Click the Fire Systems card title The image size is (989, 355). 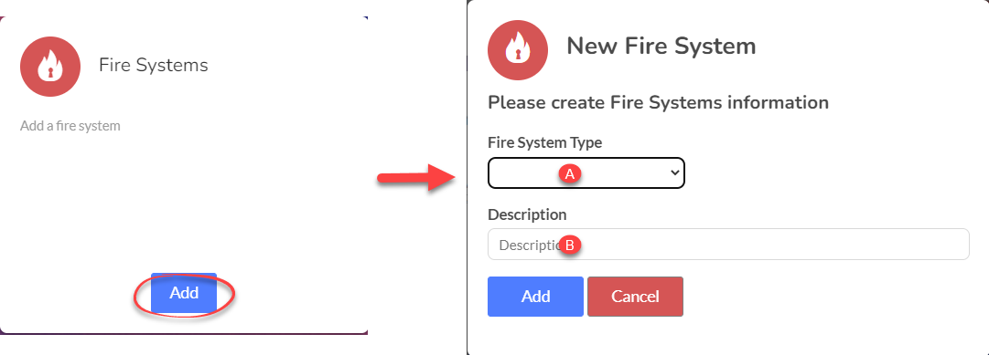(154, 65)
